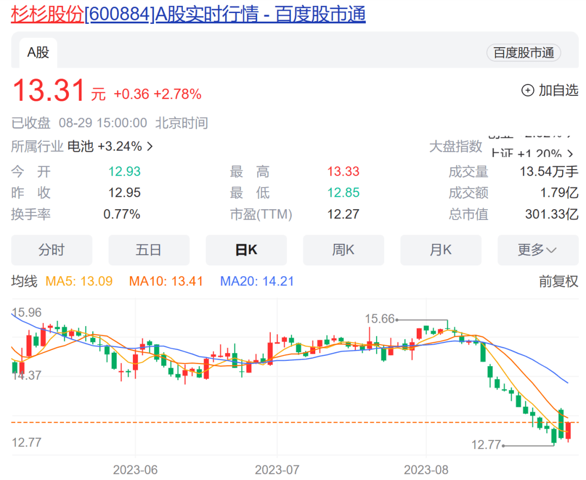Screen dimensions: 586x480
Task: Click the 15.66 high price marker
Action: tap(380, 320)
